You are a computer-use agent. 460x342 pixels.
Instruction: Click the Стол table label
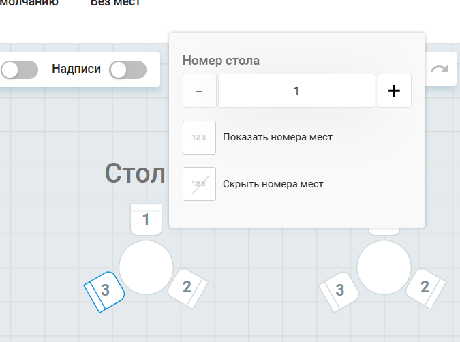point(135,173)
